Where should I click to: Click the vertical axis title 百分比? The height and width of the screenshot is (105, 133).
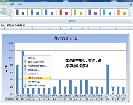point(6,69)
